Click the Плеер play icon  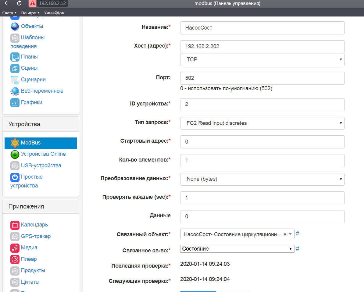15,259
